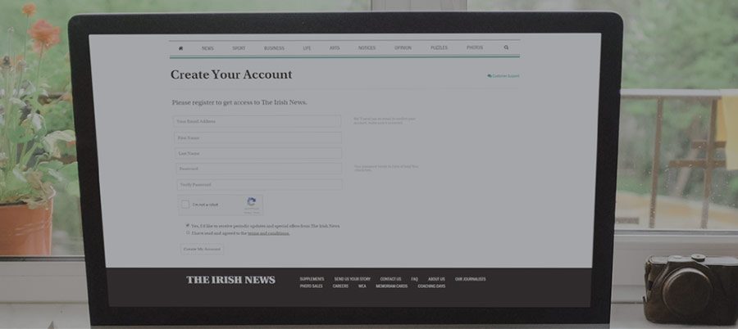Focus the First Name input field
738x329 pixels.
pos(258,137)
